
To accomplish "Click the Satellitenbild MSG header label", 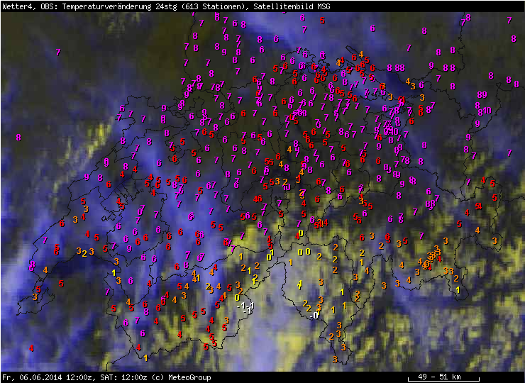I will click(x=289, y=6).
